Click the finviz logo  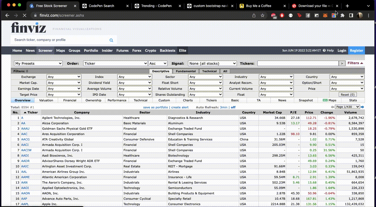click(x=28, y=27)
